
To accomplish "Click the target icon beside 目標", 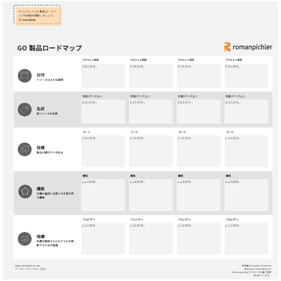I will pyautogui.click(x=25, y=149).
